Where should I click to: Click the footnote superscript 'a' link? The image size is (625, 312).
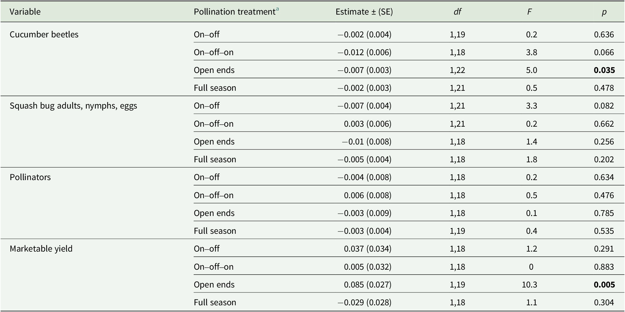pyautogui.click(x=277, y=9)
